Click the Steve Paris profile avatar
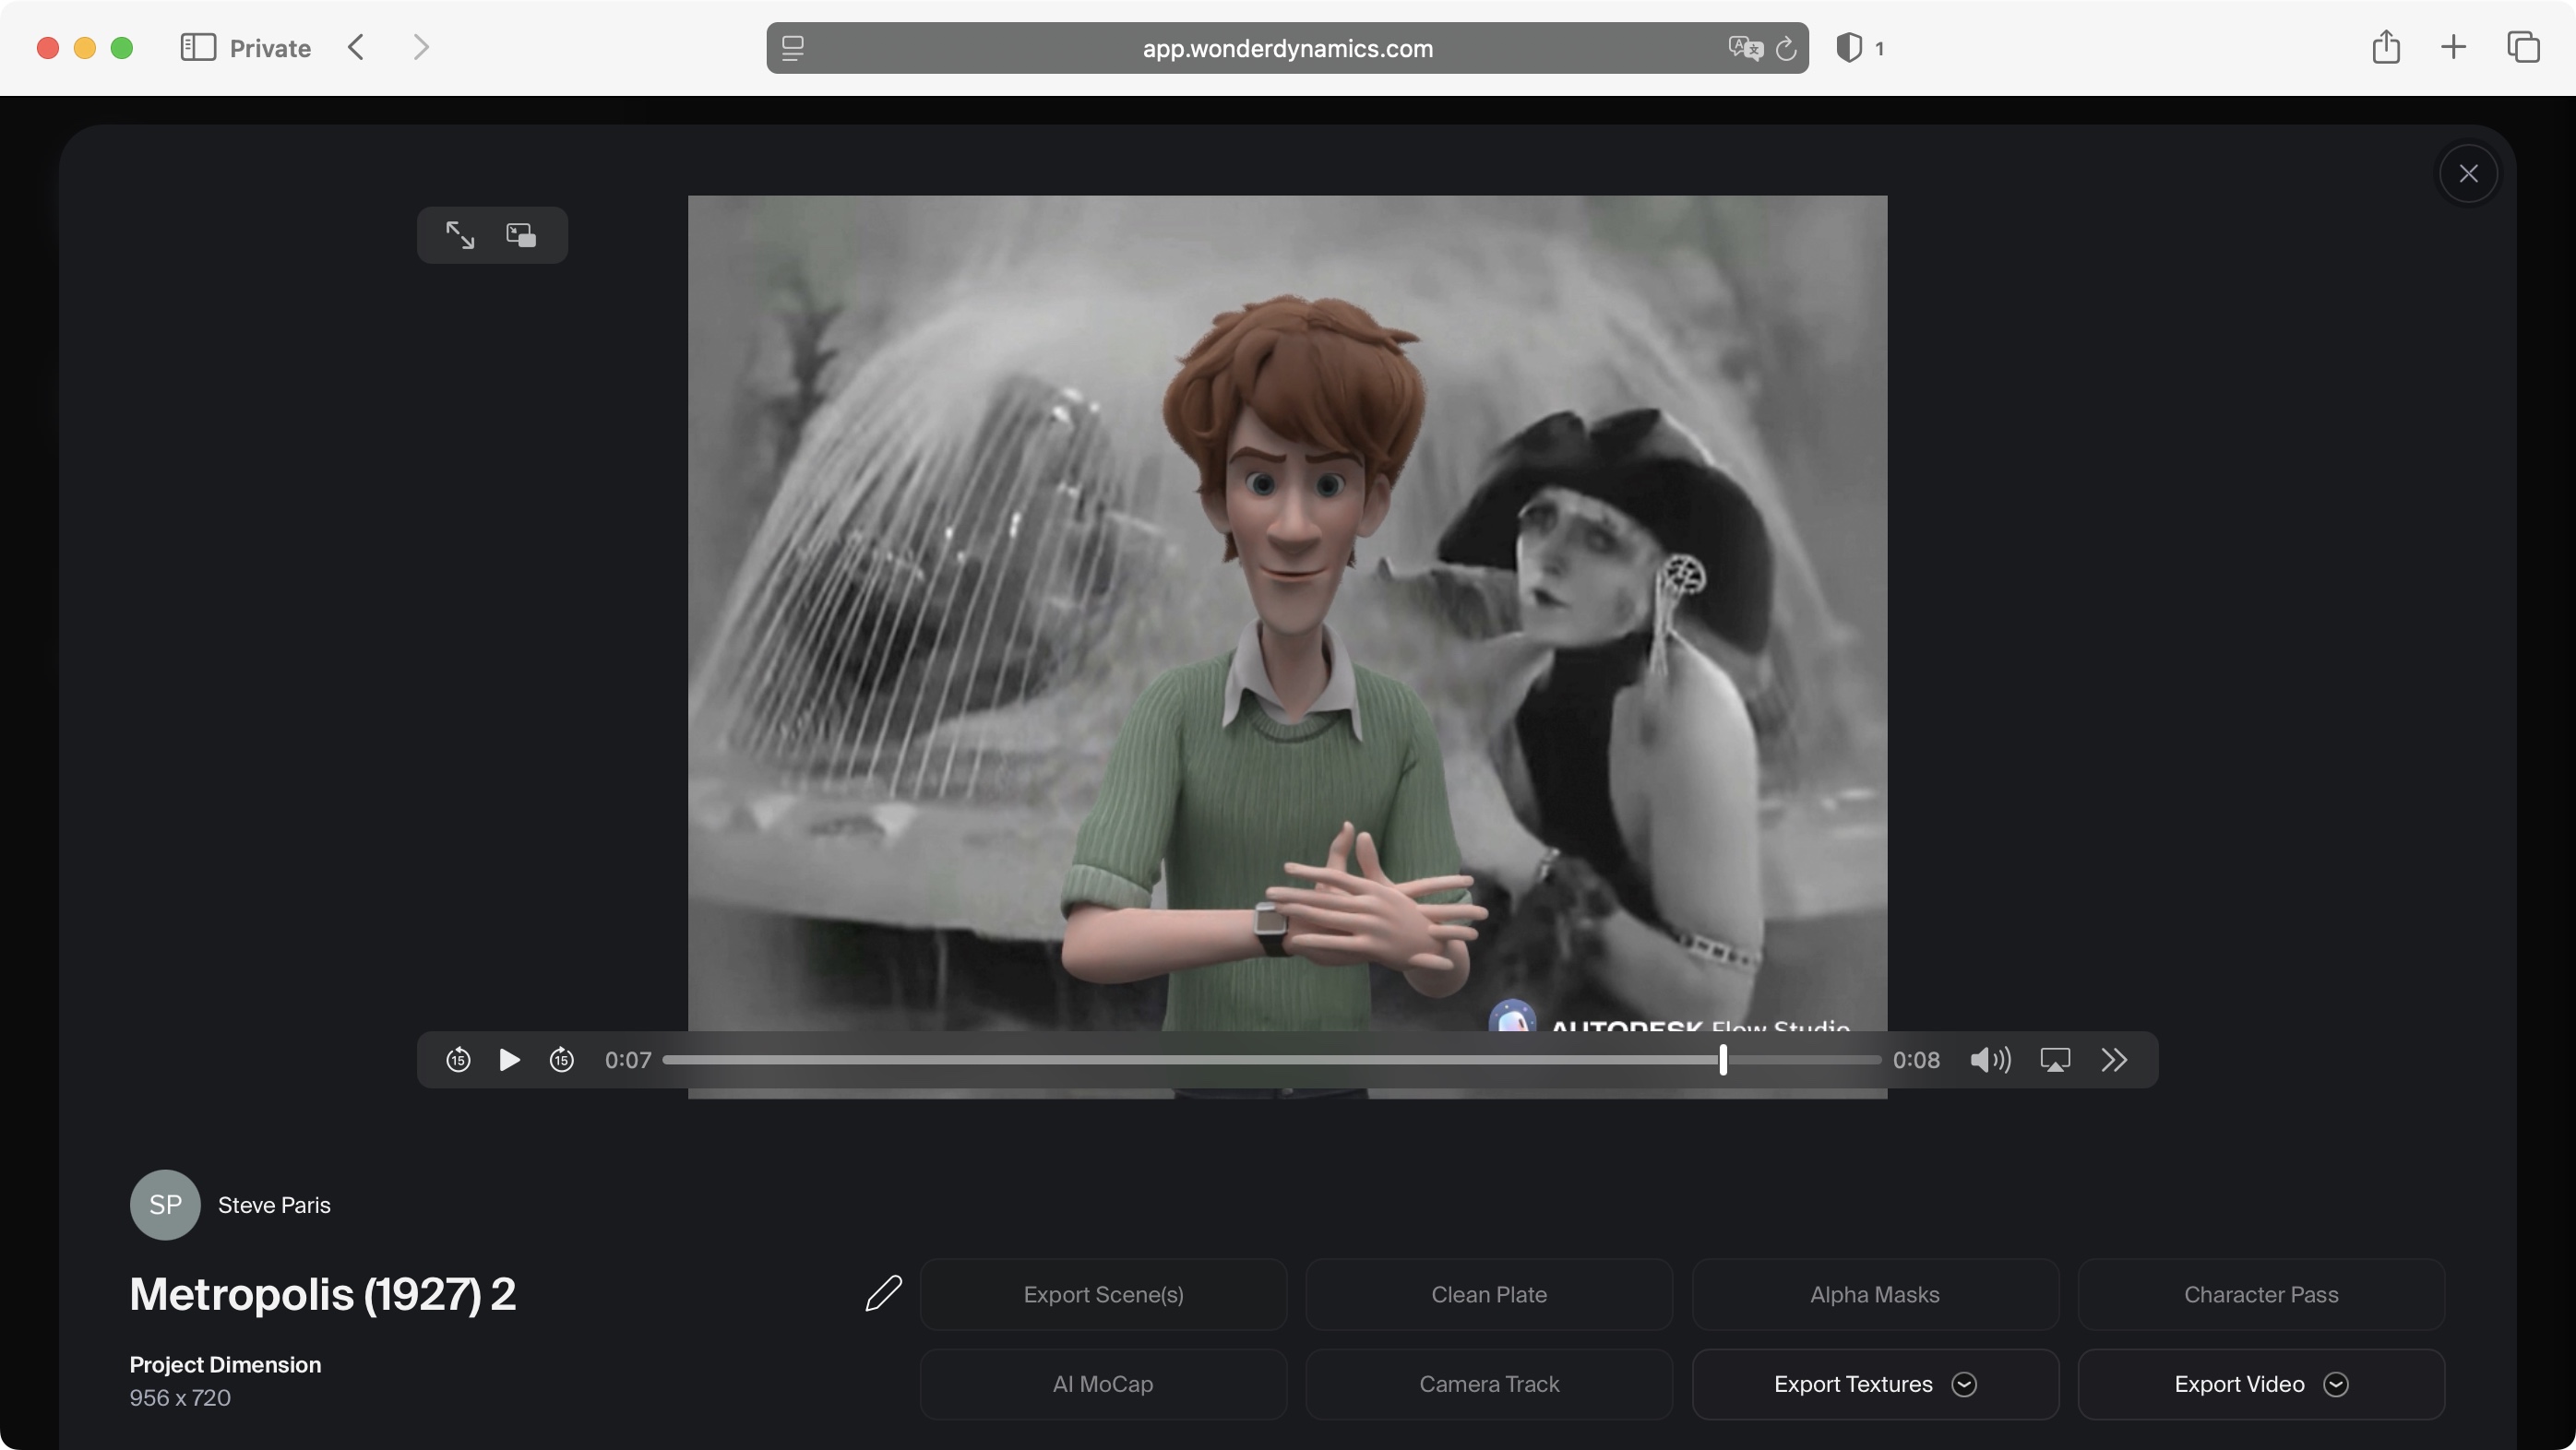Screen dimensions: 2576x1450 point(165,1204)
